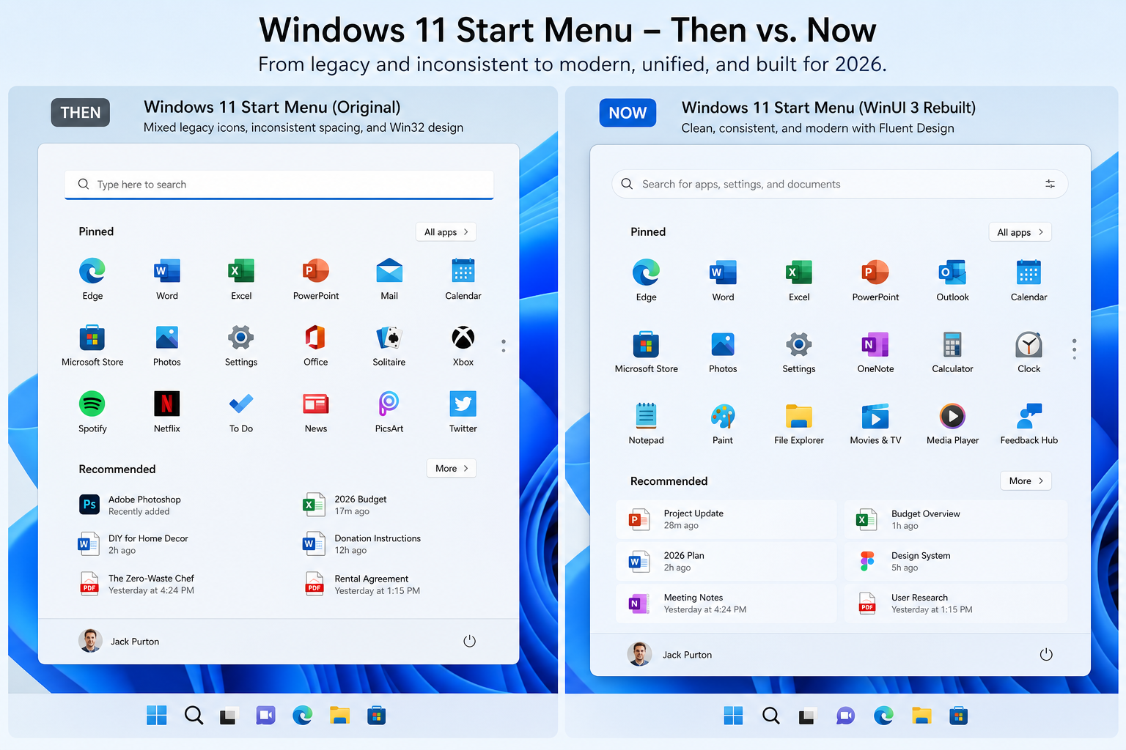Open Clock in the rebuilt Start menu

click(1029, 352)
